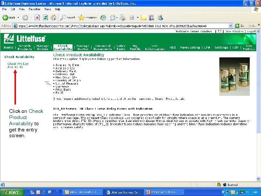Click the Windows Start button
Viewport: 261px width, 196px height.
[12, 192]
